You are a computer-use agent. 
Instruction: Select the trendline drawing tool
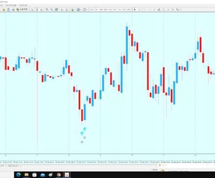pyautogui.click(x=154, y=10)
